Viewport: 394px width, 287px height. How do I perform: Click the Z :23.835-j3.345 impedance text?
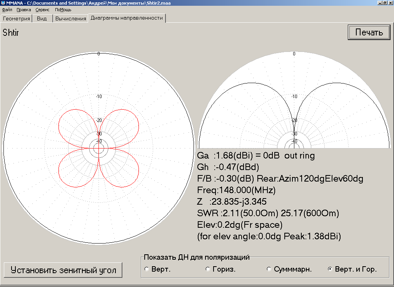[232, 202]
